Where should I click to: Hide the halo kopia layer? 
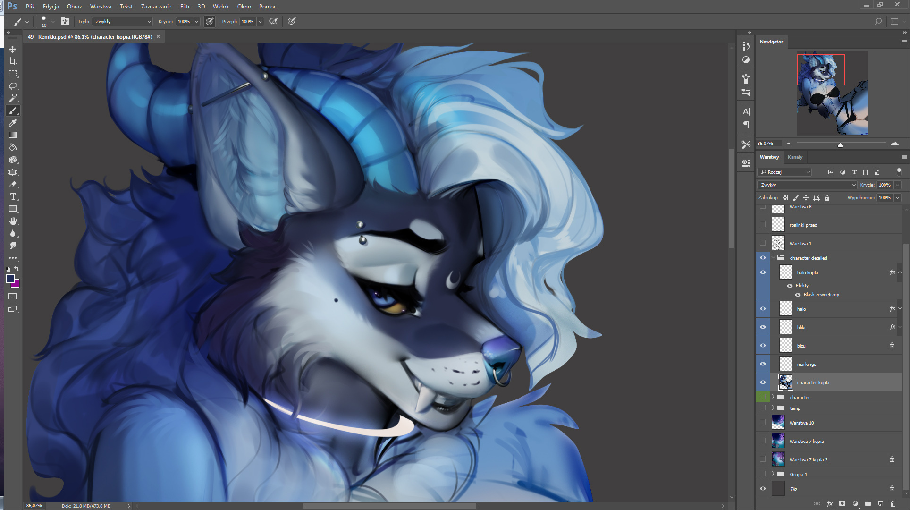coord(763,272)
